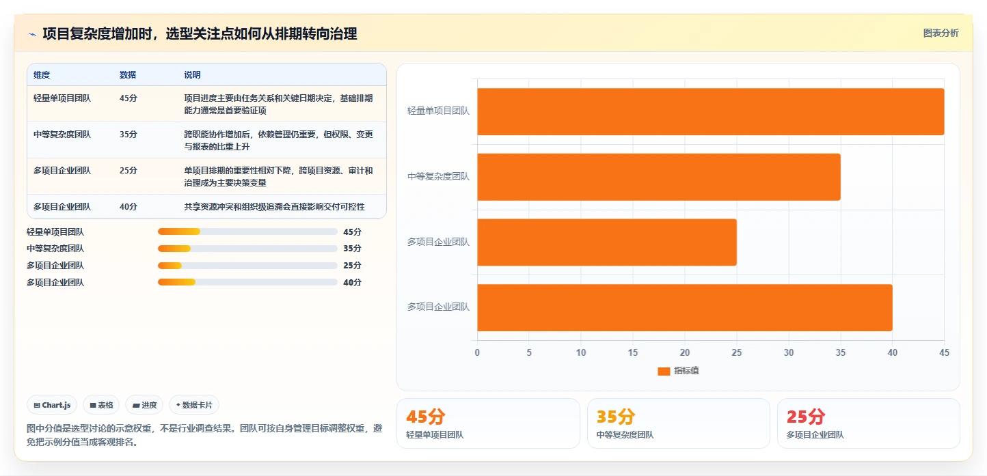Select the table's 25分 data cell
This screenshot has width=987, height=476.
point(129,171)
